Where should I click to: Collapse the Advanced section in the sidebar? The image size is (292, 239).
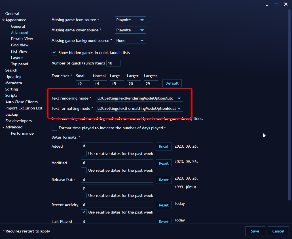3,127
